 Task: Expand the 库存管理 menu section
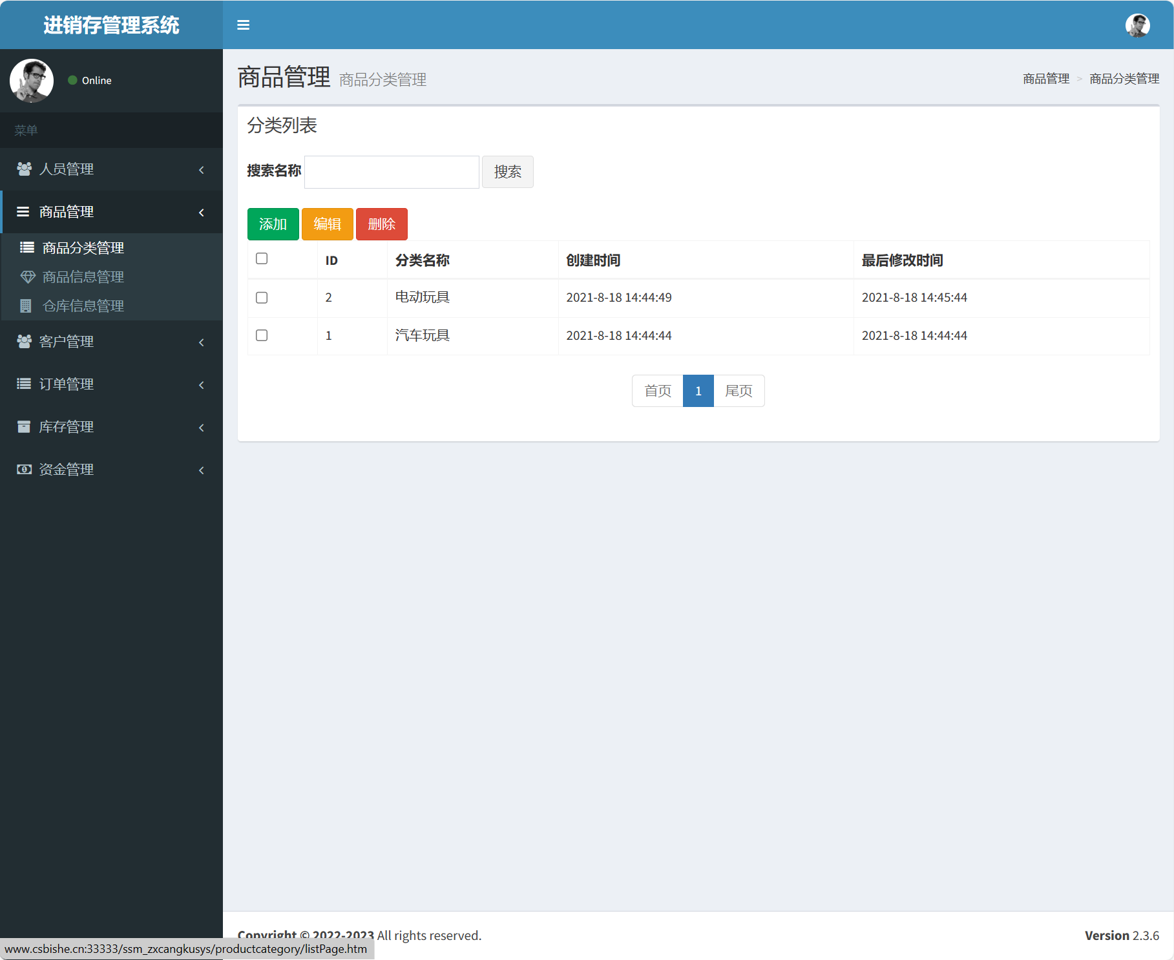tap(201, 427)
